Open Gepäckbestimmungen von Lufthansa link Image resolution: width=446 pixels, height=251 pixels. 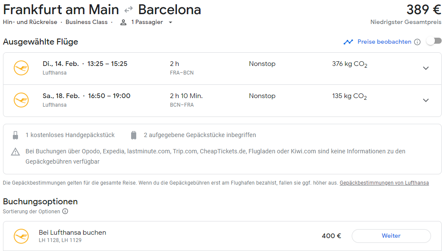pos(384,183)
